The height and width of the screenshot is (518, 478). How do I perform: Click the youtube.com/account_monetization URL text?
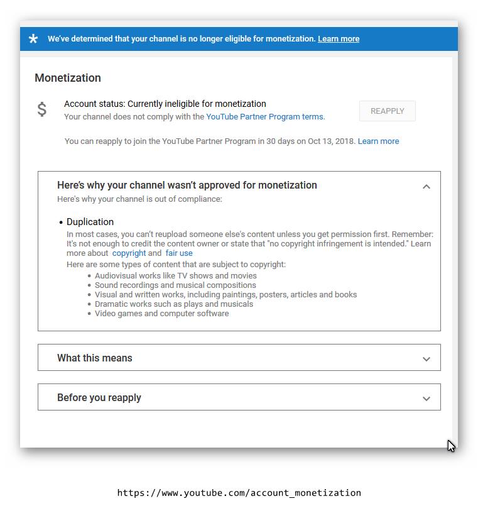(x=239, y=493)
